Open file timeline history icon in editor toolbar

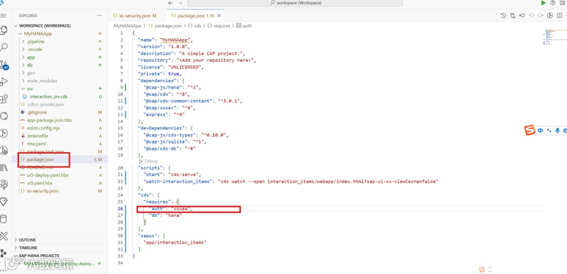point(503,16)
